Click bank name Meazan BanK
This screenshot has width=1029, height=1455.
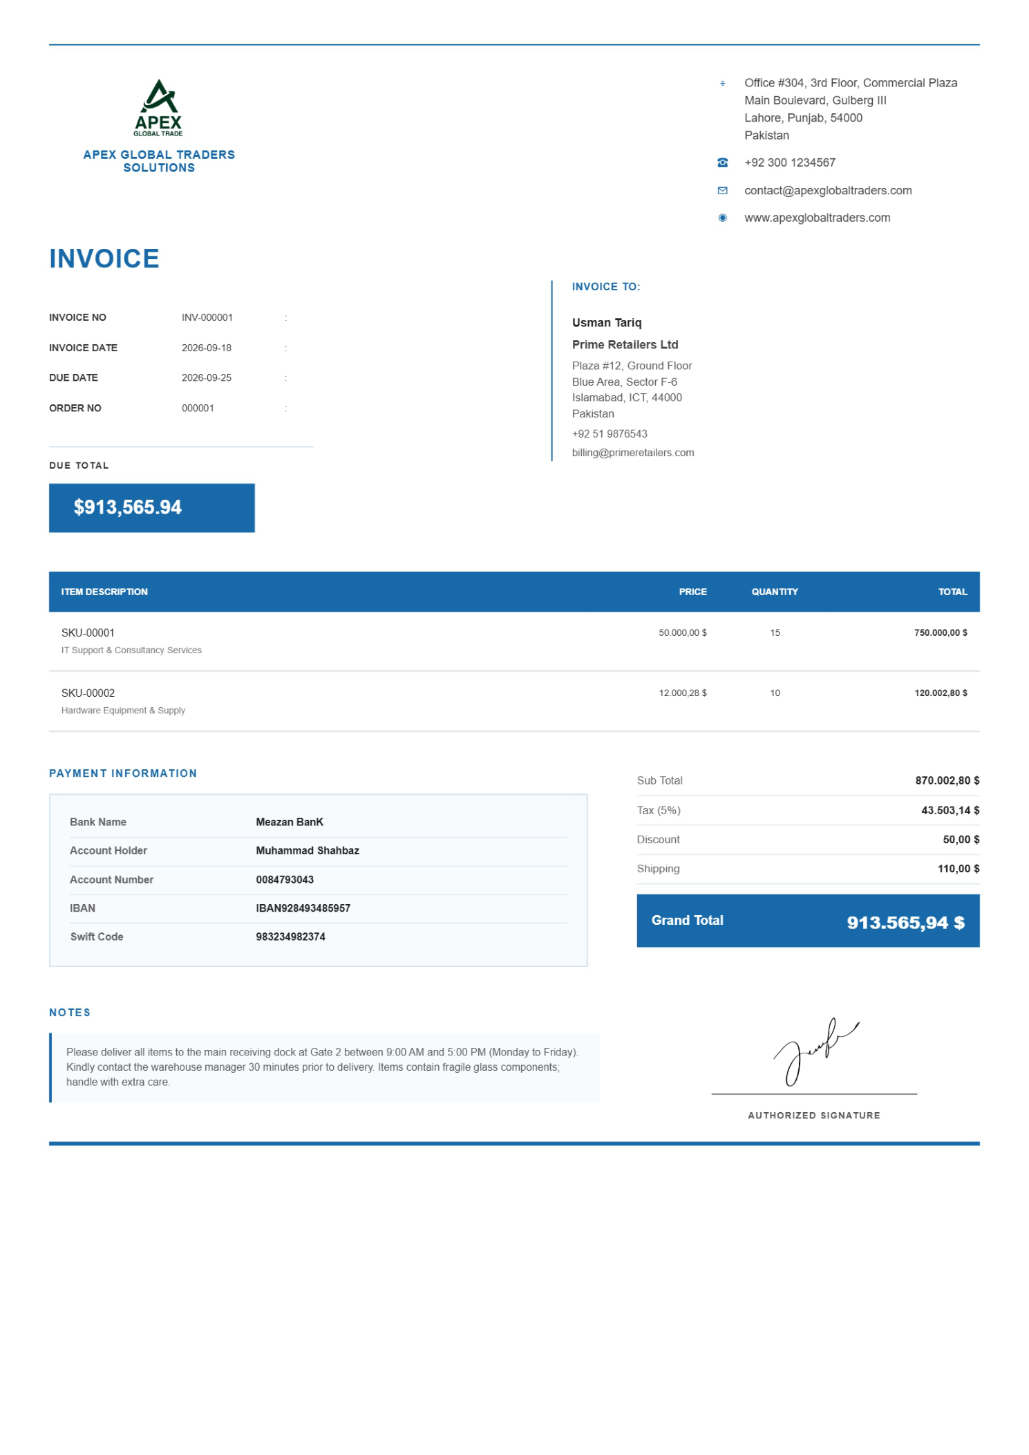click(290, 822)
